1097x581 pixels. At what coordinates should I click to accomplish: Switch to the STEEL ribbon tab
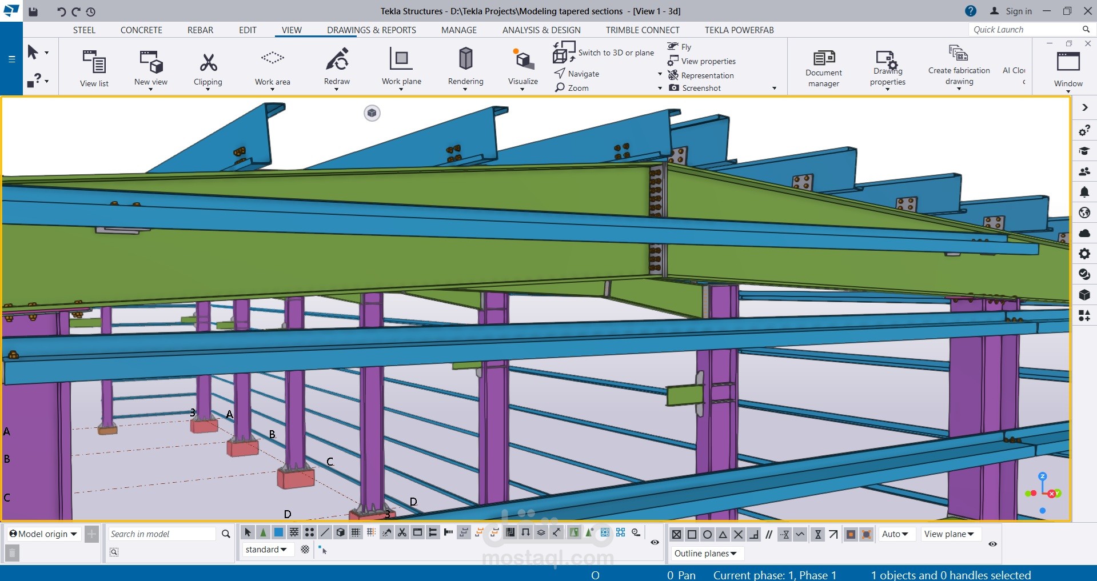(84, 30)
